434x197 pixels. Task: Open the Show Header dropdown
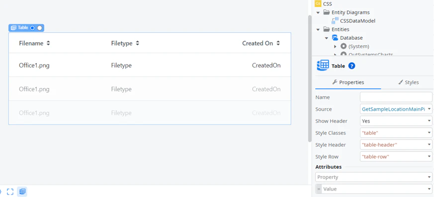396,121
